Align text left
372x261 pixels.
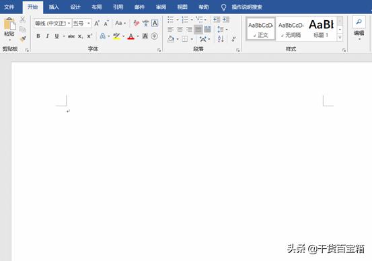click(x=171, y=30)
